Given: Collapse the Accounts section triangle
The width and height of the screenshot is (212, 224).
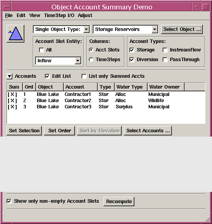Looking at the screenshot, I should point(10,76).
